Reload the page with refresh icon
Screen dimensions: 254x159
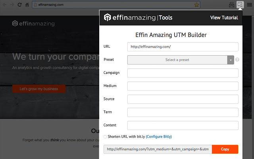point(19,5)
